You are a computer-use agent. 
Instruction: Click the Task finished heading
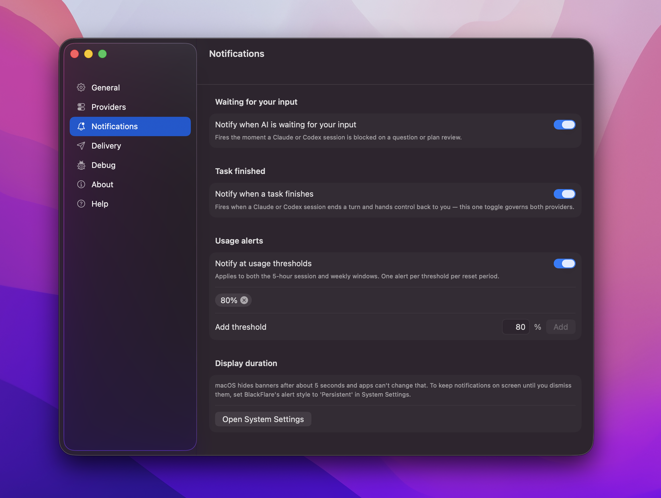240,171
